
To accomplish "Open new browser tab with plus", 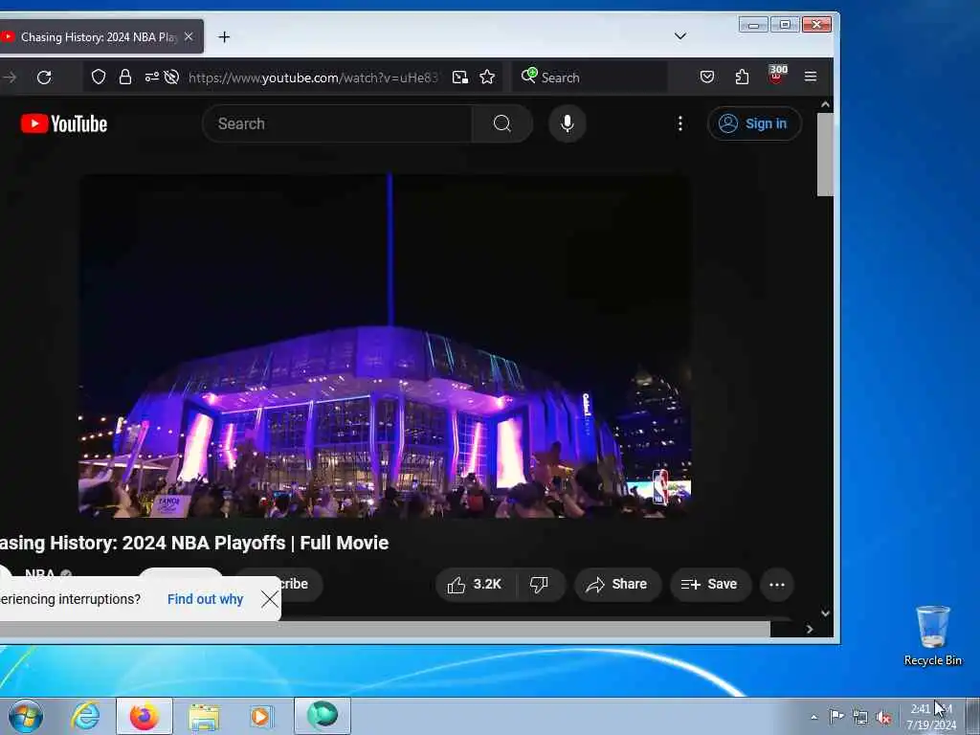I will [x=224, y=37].
